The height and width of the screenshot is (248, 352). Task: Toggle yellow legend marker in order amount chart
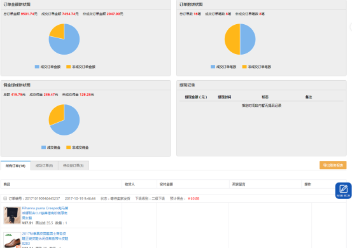point(69,67)
